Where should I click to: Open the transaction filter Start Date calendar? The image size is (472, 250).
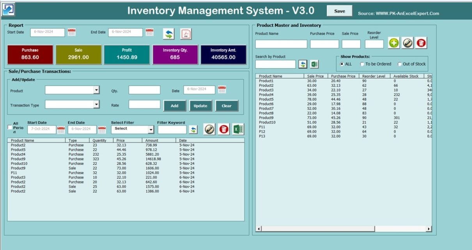[x=61, y=130]
